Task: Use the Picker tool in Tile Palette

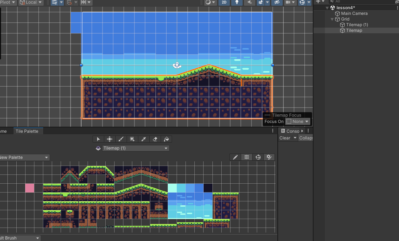Action: (144, 139)
